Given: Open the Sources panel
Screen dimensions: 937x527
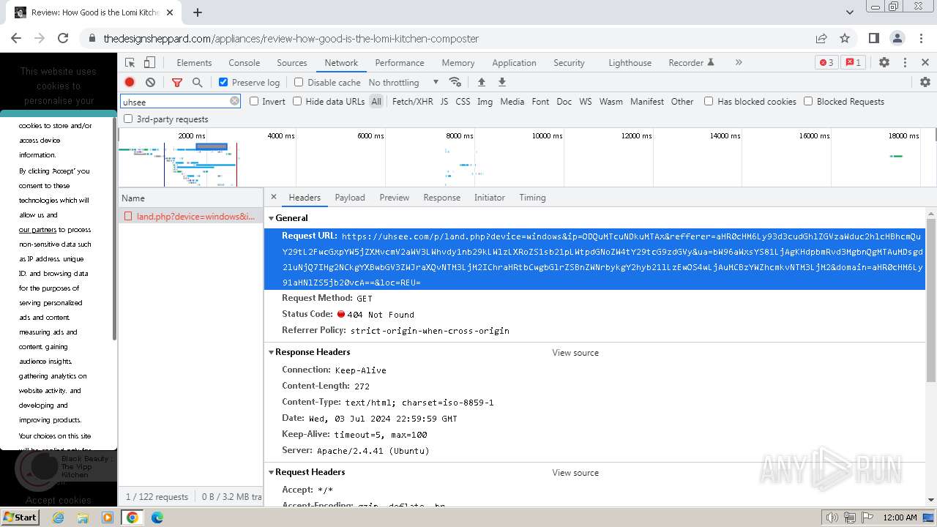Looking at the screenshot, I should [x=292, y=63].
